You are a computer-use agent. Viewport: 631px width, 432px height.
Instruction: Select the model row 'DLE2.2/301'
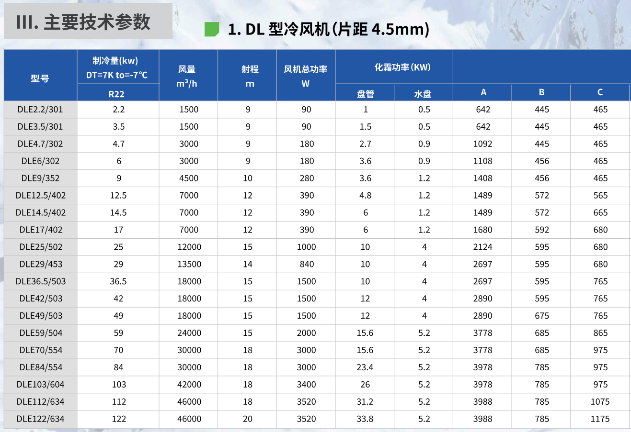coord(40,109)
